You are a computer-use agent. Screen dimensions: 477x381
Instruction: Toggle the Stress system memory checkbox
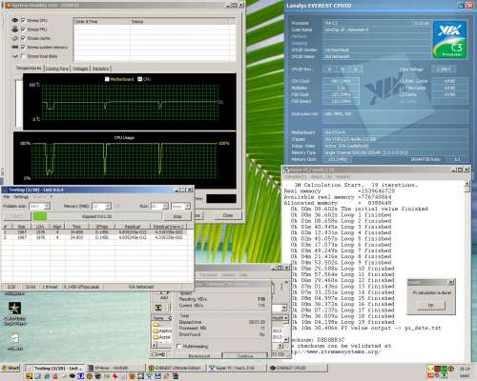coord(23,47)
